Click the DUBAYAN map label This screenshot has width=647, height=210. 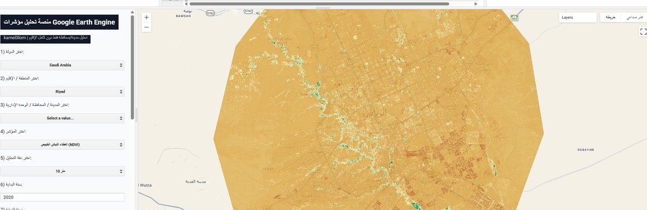pyautogui.click(x=585, y=149)
